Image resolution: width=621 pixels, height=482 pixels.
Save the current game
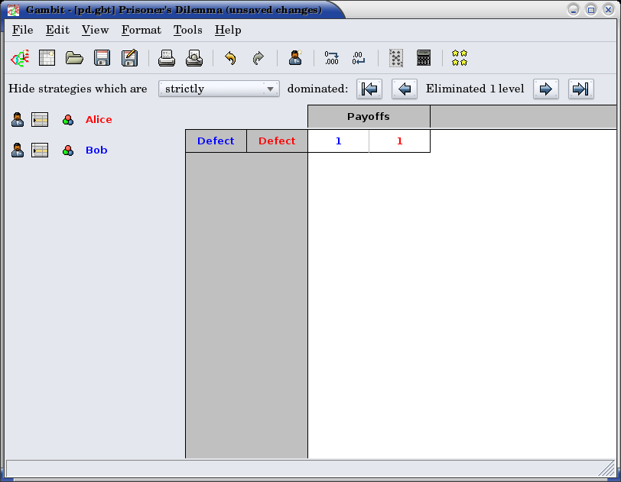click(x=102, y=58)
